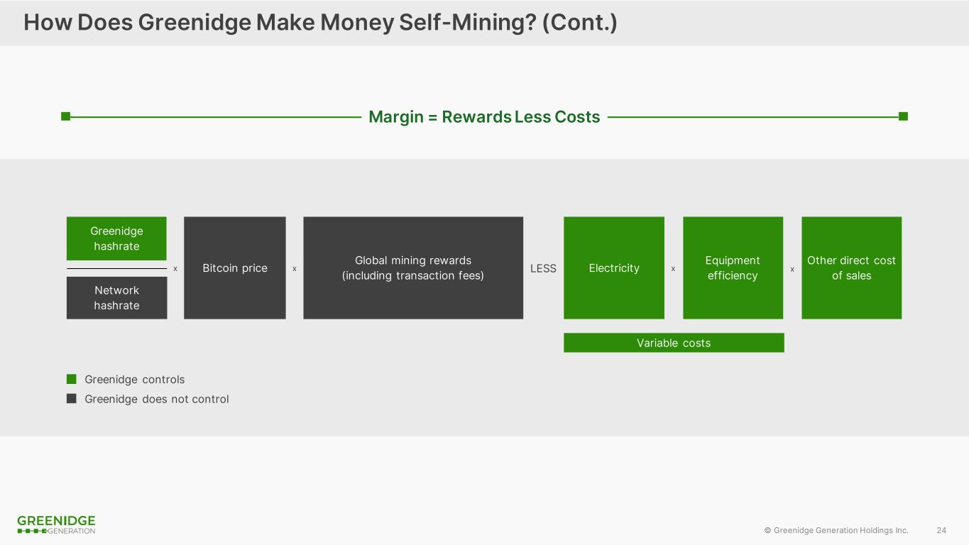The image size is (969, 545).
Task: Click the LESS operator text
Action: tap(543, 268)
